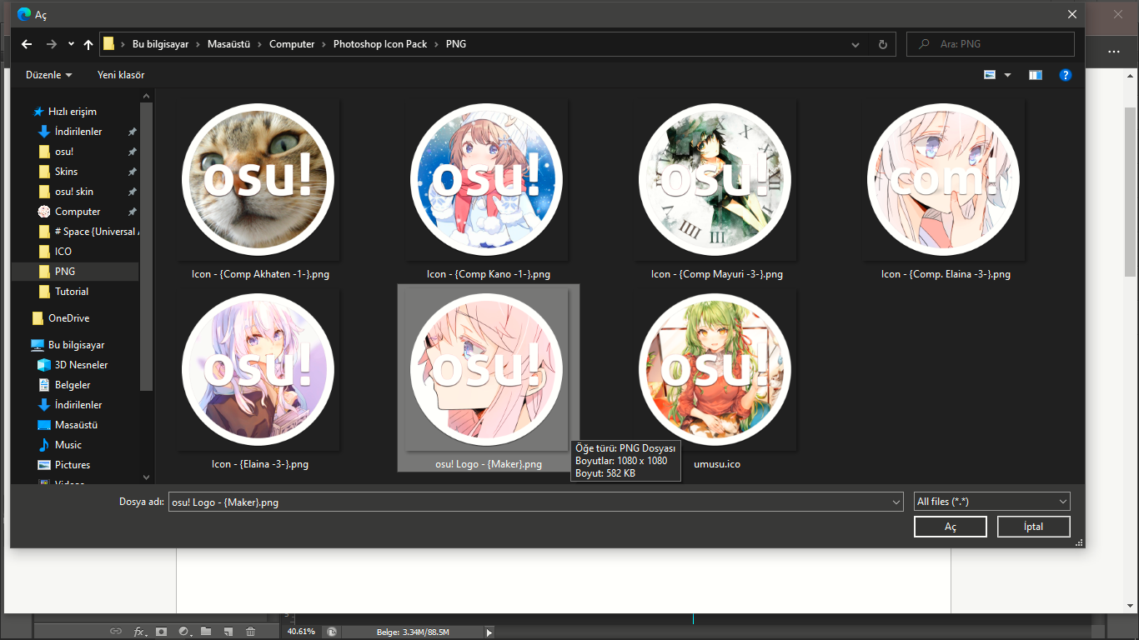Viewport: 1139px width, 640px height.
Task: Select Hızlı erişim in sidebar
Action: coord(73,112)
